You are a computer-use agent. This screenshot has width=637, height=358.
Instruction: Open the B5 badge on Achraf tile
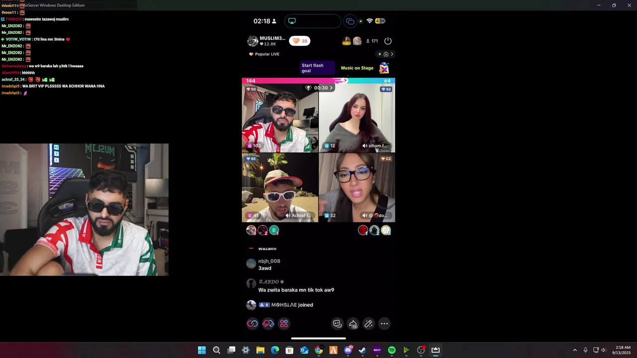[x=251, y=159]
